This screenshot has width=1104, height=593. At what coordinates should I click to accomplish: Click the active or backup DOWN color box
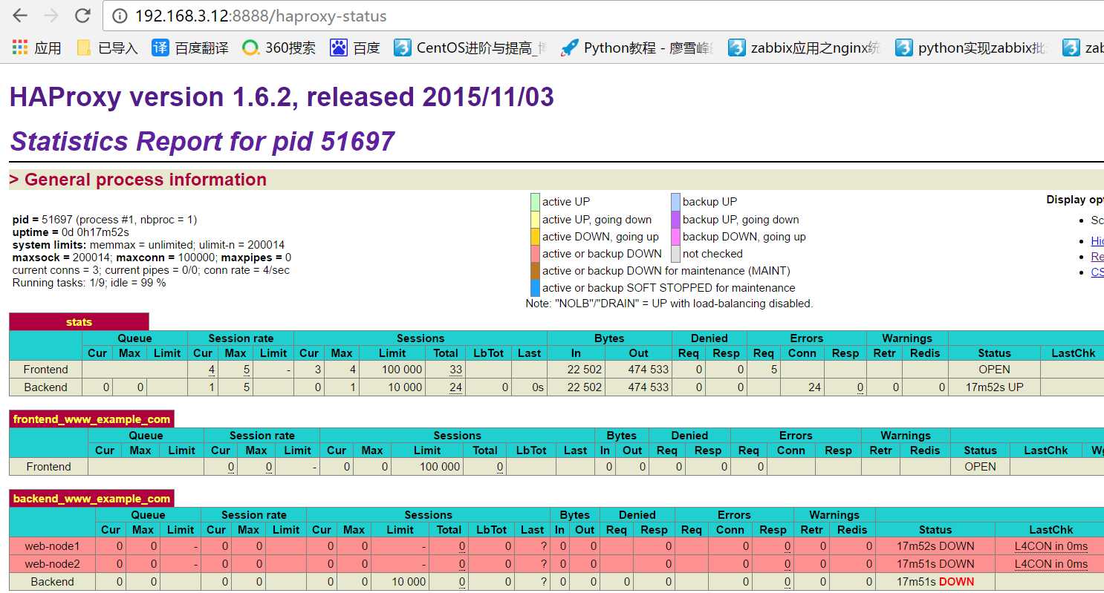coord(535,254)
